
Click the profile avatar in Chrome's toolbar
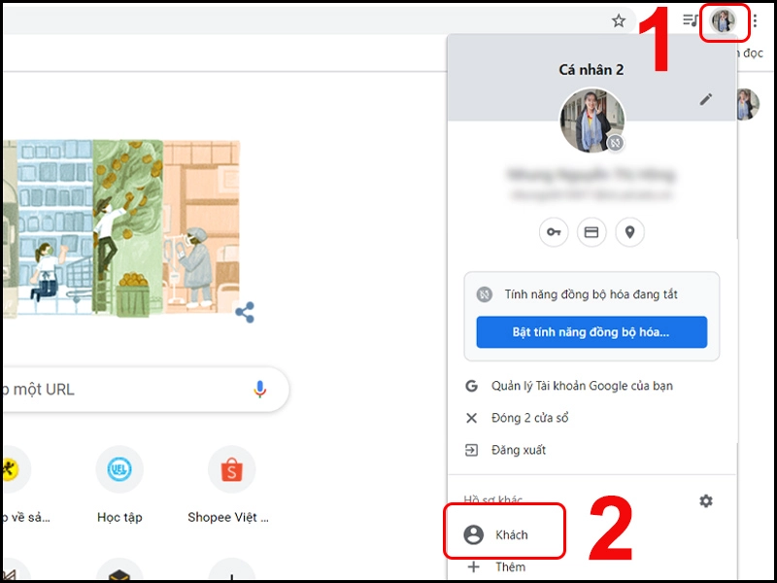723,21
